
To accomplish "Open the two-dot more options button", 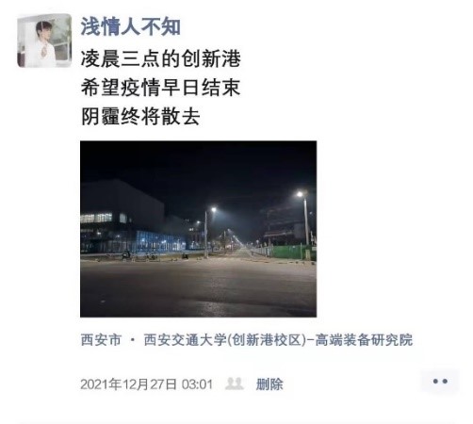I will pos(440,382).
